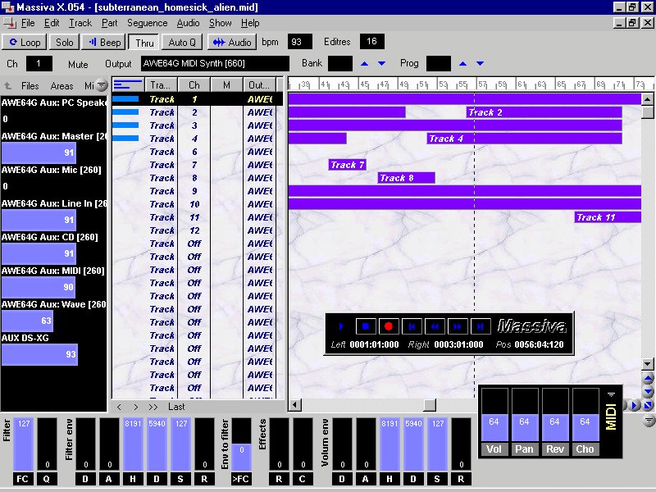Click the Ch field showing 1
This screenshot has height=492, width=656.
(39, 64)
